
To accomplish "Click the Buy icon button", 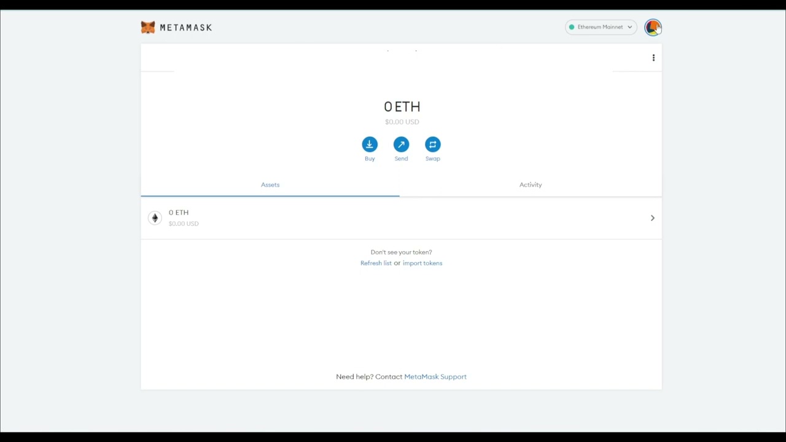I will coord(370,144).
